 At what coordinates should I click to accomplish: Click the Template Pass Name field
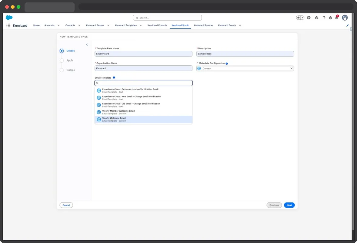click(x=143, y=54)
